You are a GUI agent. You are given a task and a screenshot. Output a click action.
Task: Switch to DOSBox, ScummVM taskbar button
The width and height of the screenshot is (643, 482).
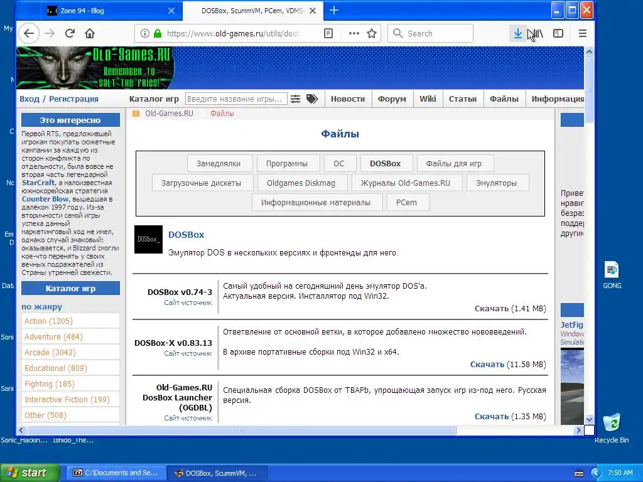point(217,473)
